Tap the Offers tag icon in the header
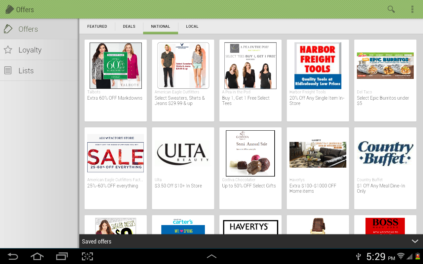423x264 pixels. click(10, 9)
